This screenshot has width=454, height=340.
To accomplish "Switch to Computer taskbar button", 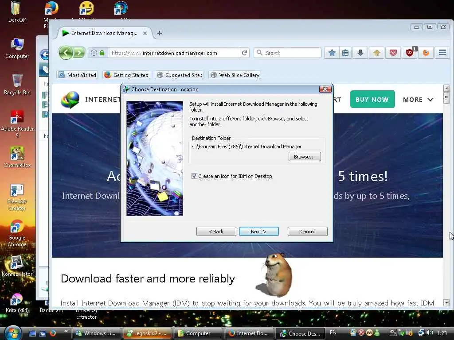I will (x=198, y=333).
